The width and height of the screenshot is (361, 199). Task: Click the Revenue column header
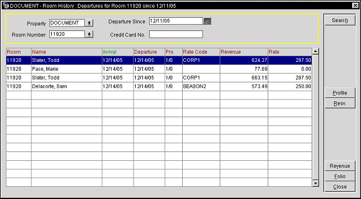tap(244, 52)
